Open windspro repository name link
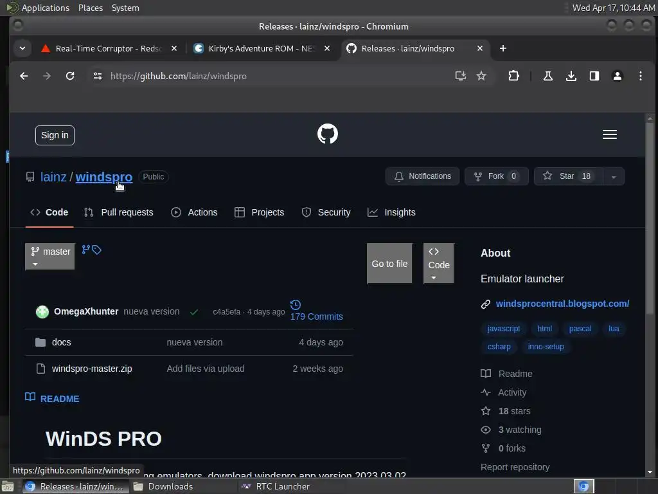 104,177
